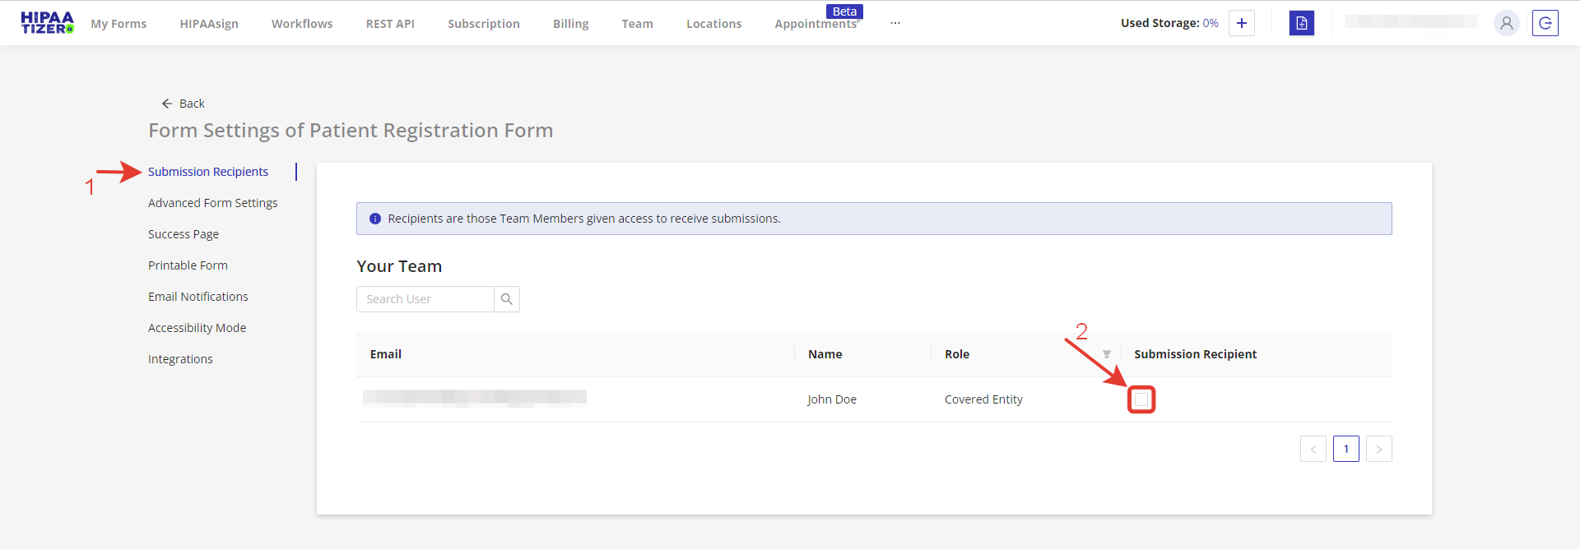
Task: Click the logout icon in top right
Action: click(1545, 23)
